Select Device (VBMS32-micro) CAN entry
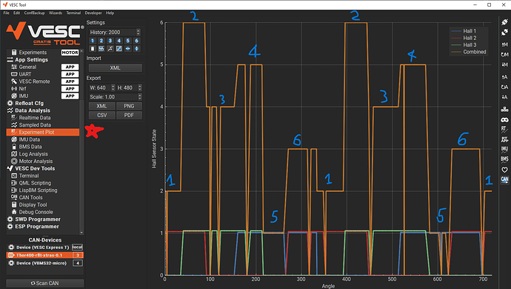 pyautogui.click(x=45, y=263)
